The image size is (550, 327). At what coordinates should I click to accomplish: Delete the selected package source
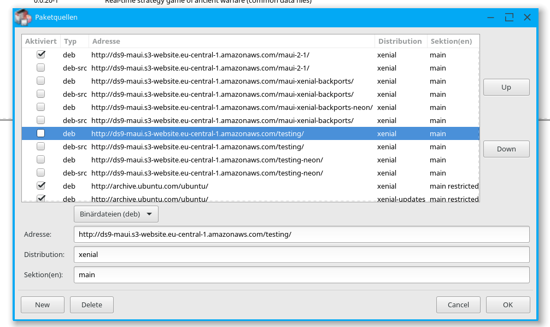tap(92, 305)
